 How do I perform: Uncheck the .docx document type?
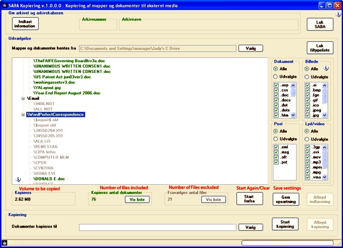(277, 100)
